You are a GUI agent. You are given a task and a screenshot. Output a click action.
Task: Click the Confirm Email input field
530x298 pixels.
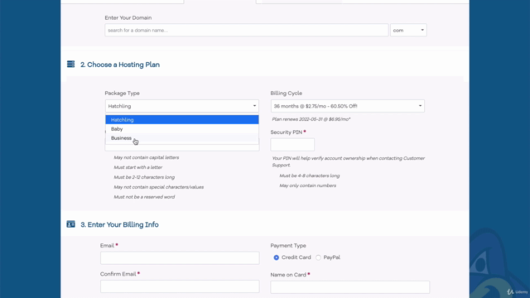tap(180, 286)
